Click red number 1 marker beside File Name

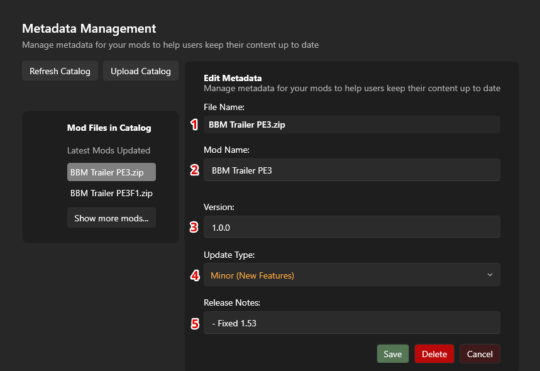195,125
